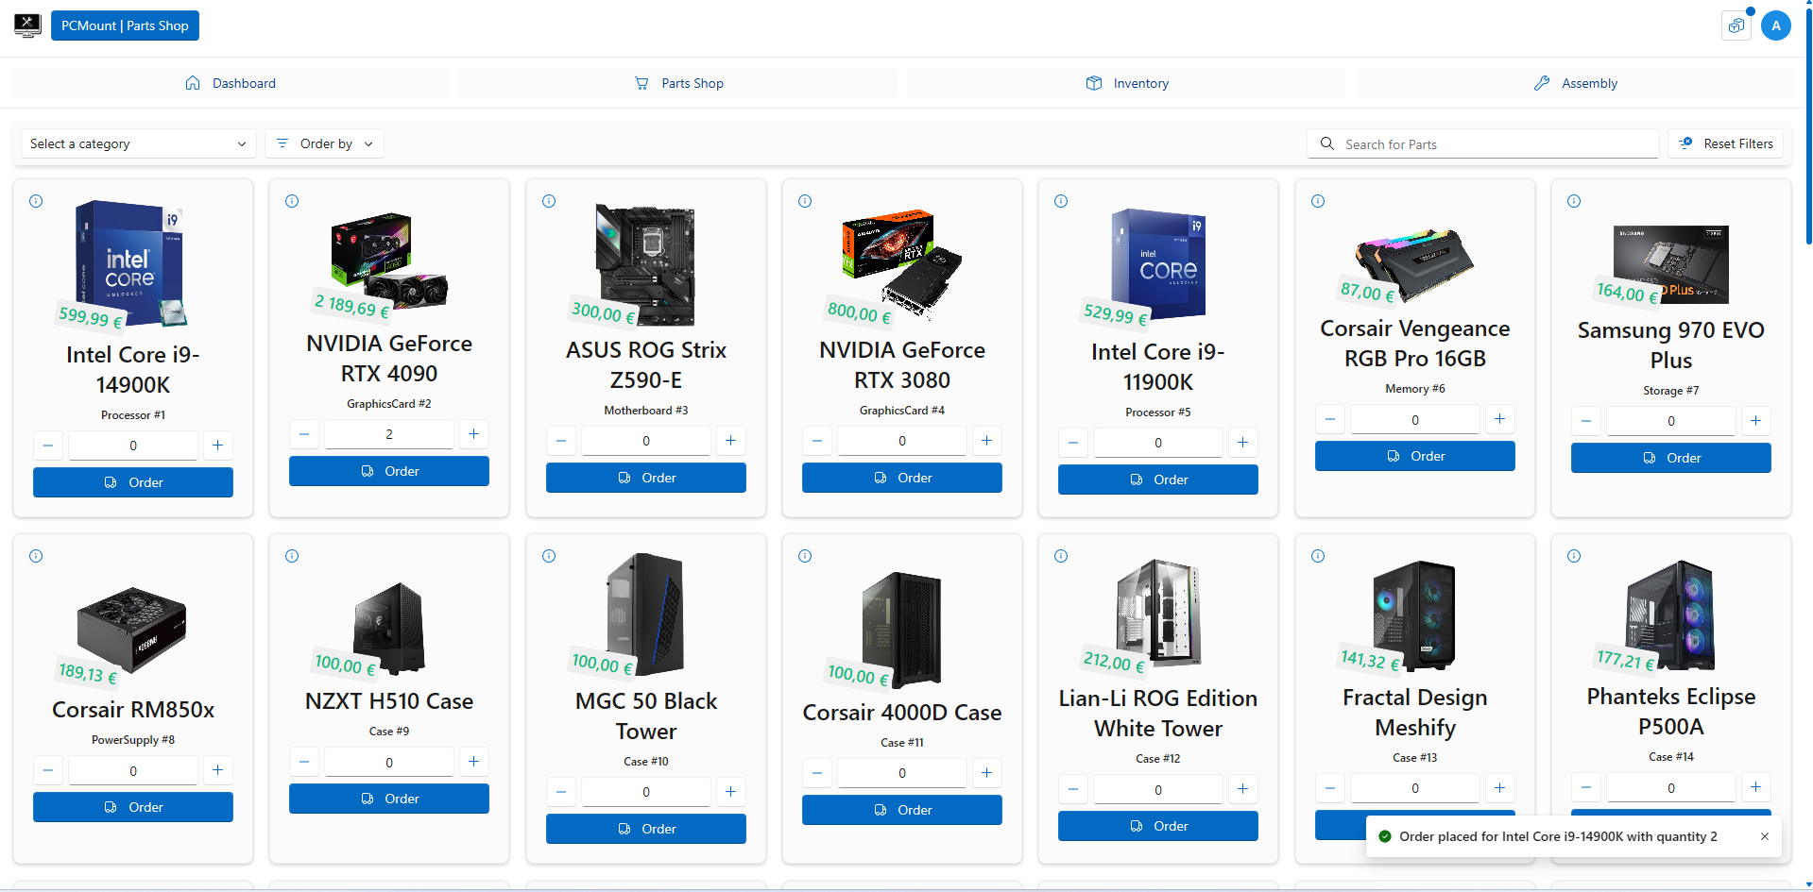1813x892 pixels.
Task: Click the search magnifier icon
Action: pos(1327,143)
